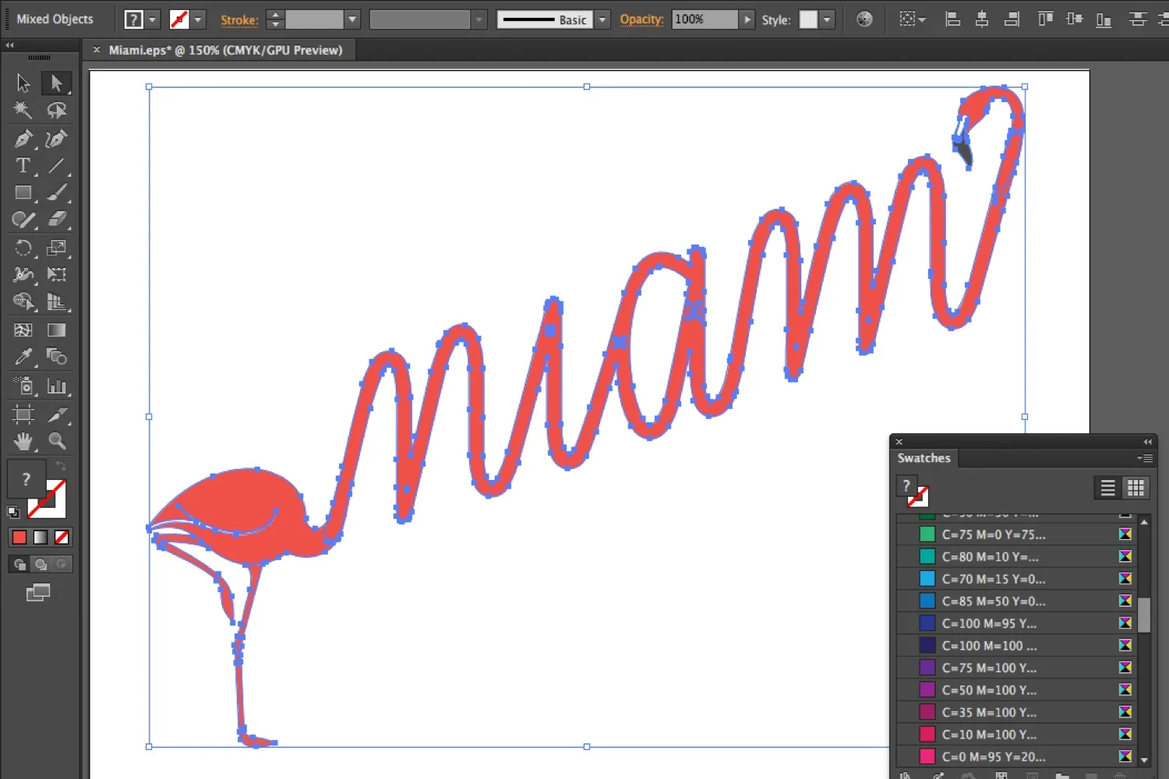Select the Artboard tool

pos(23,414)
